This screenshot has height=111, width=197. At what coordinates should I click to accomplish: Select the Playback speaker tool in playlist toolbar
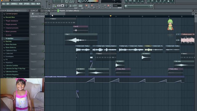coord(55,11)
